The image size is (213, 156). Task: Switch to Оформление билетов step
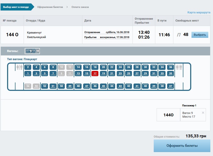[x=50, y=7]
